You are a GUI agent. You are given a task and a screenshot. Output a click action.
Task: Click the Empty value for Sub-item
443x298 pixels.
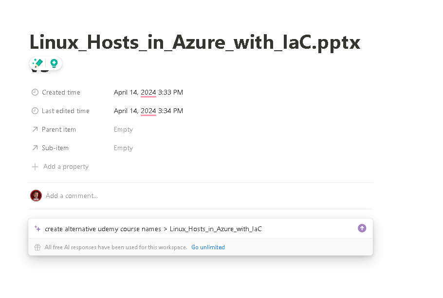[x=123, y=148]
